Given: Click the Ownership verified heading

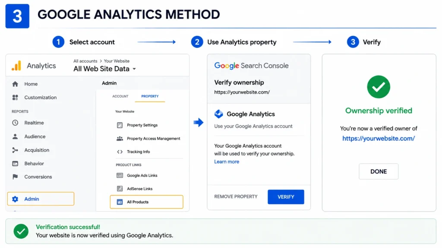Looking at the screenshot, I should coord(378,111).
